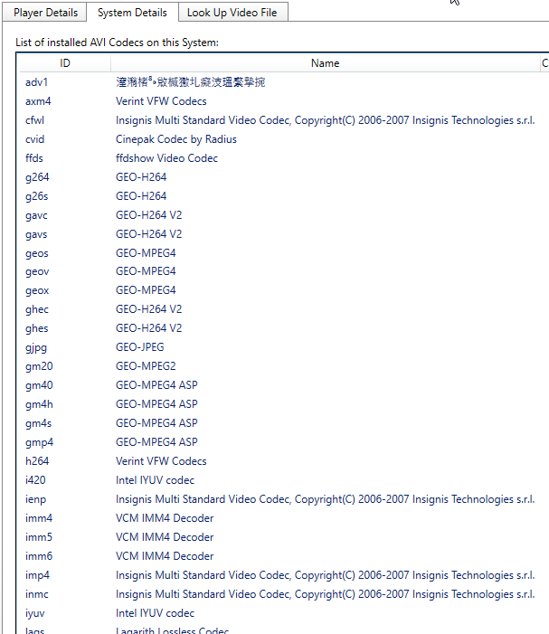Screen dimensions: 549x634
Task: Select the GEO-MPEG2 codec name
Action: [x=146, y=366]
